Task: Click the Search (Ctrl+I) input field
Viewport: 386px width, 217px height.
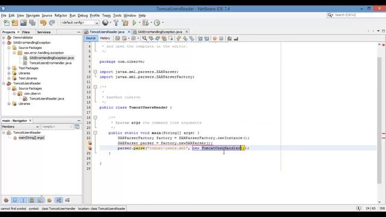Action: [358, 15]
